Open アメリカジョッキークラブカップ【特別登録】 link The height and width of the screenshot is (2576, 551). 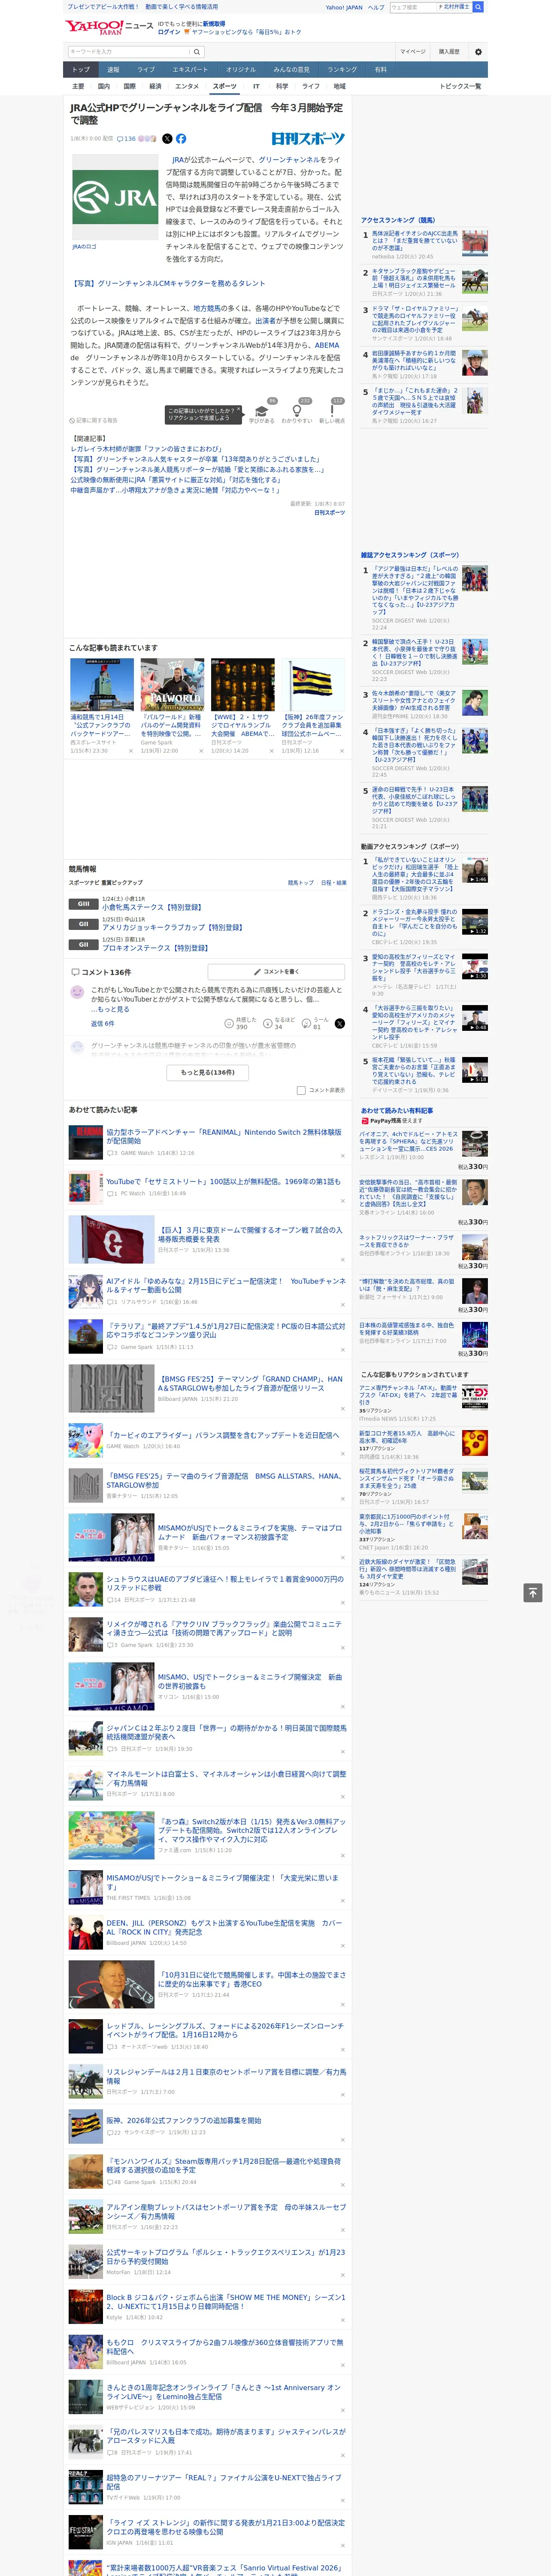coord(172,927)
